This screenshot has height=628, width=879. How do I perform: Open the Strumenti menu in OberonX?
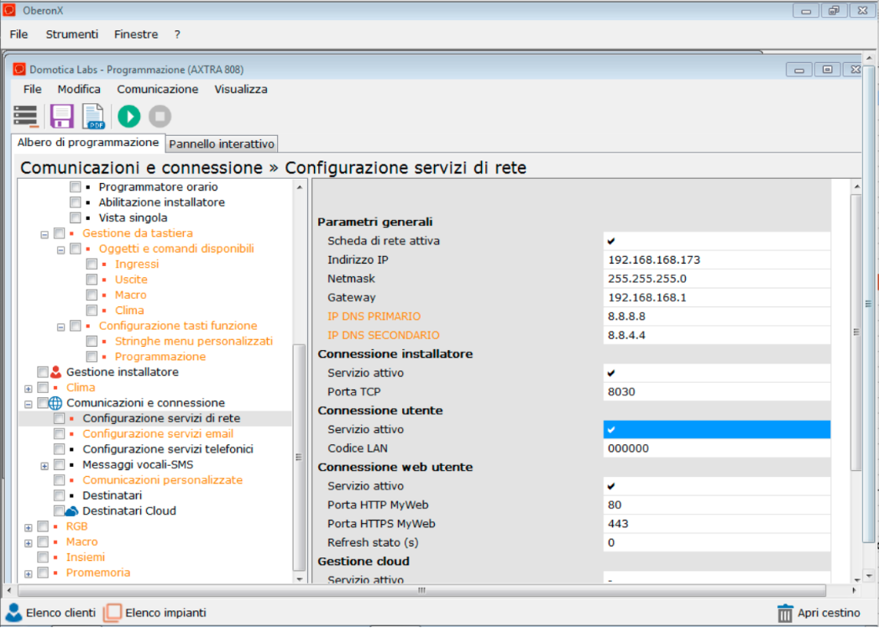click(x=71, y=34)
